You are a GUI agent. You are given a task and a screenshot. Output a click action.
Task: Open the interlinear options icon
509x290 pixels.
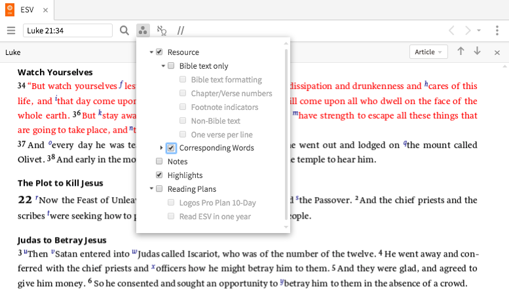(x=162, y=31)
